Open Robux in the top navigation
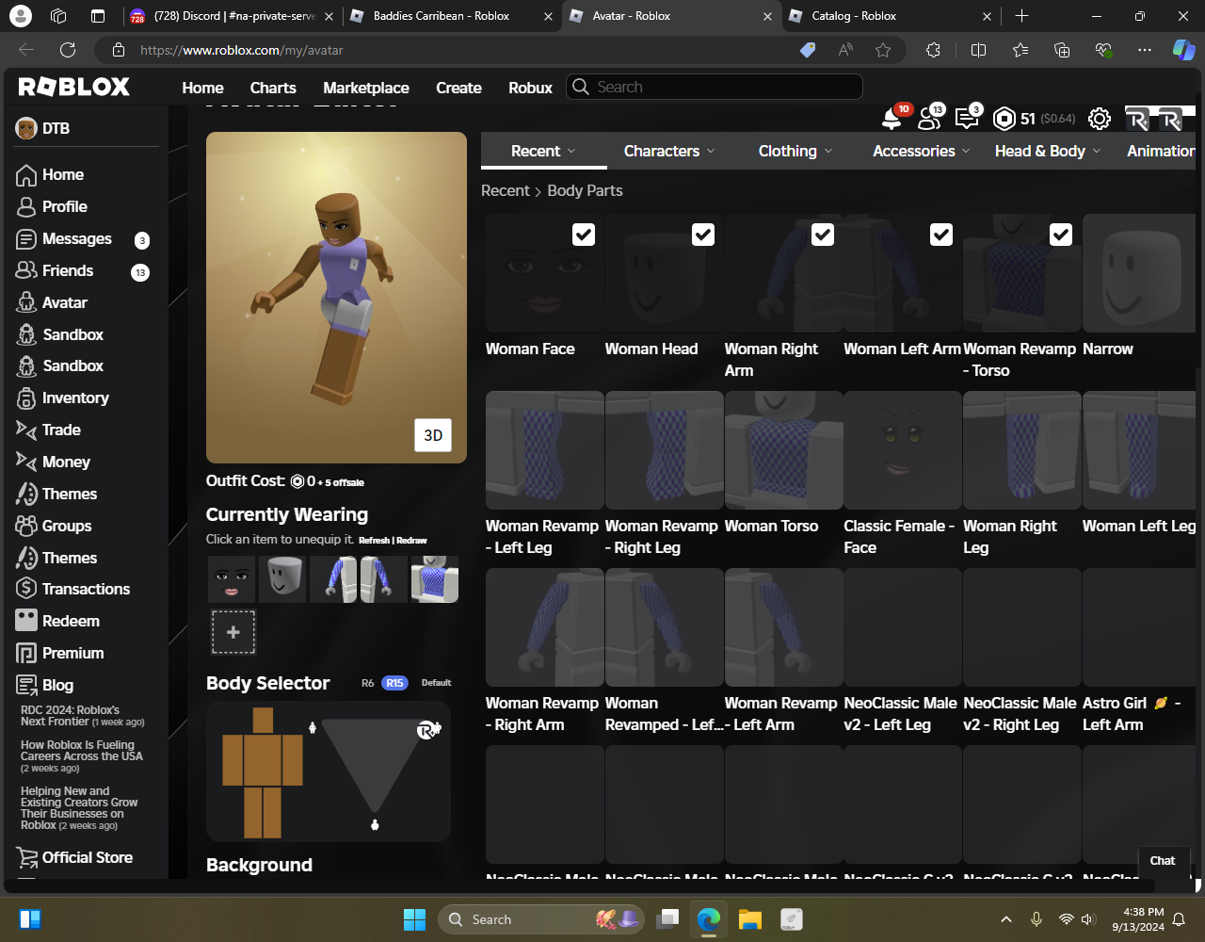Screen dimensions: 1205x942 coord(530,88)
